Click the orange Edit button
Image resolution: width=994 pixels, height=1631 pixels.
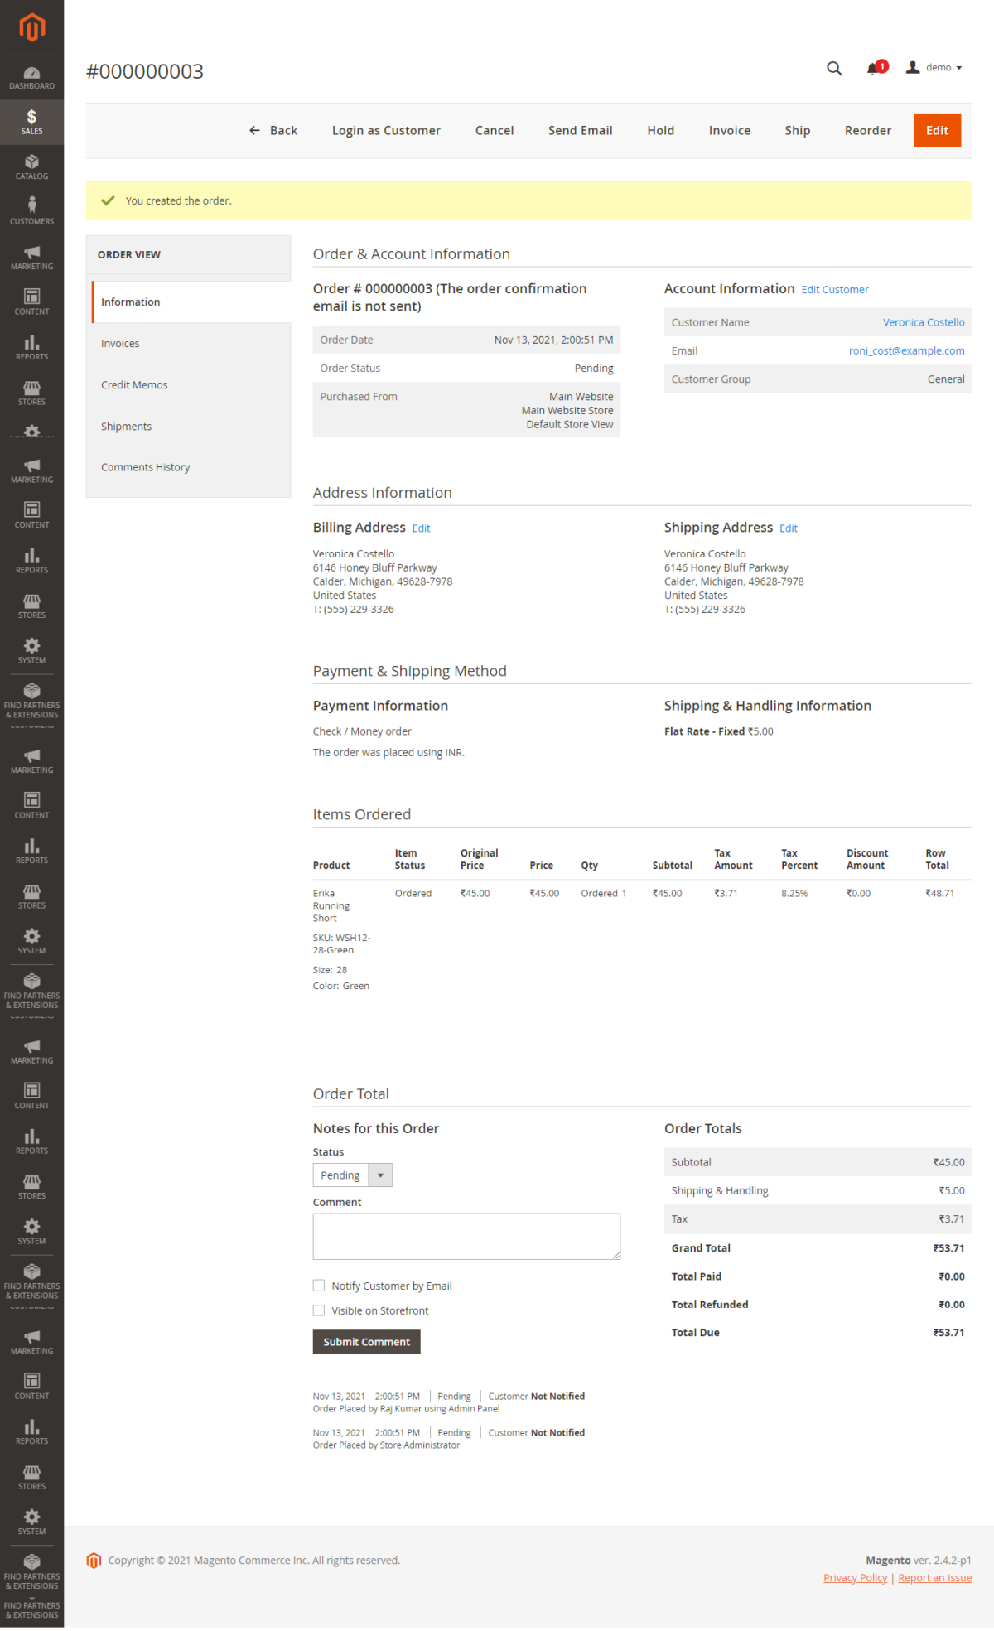pyautogui.click(x=938, y=131)
